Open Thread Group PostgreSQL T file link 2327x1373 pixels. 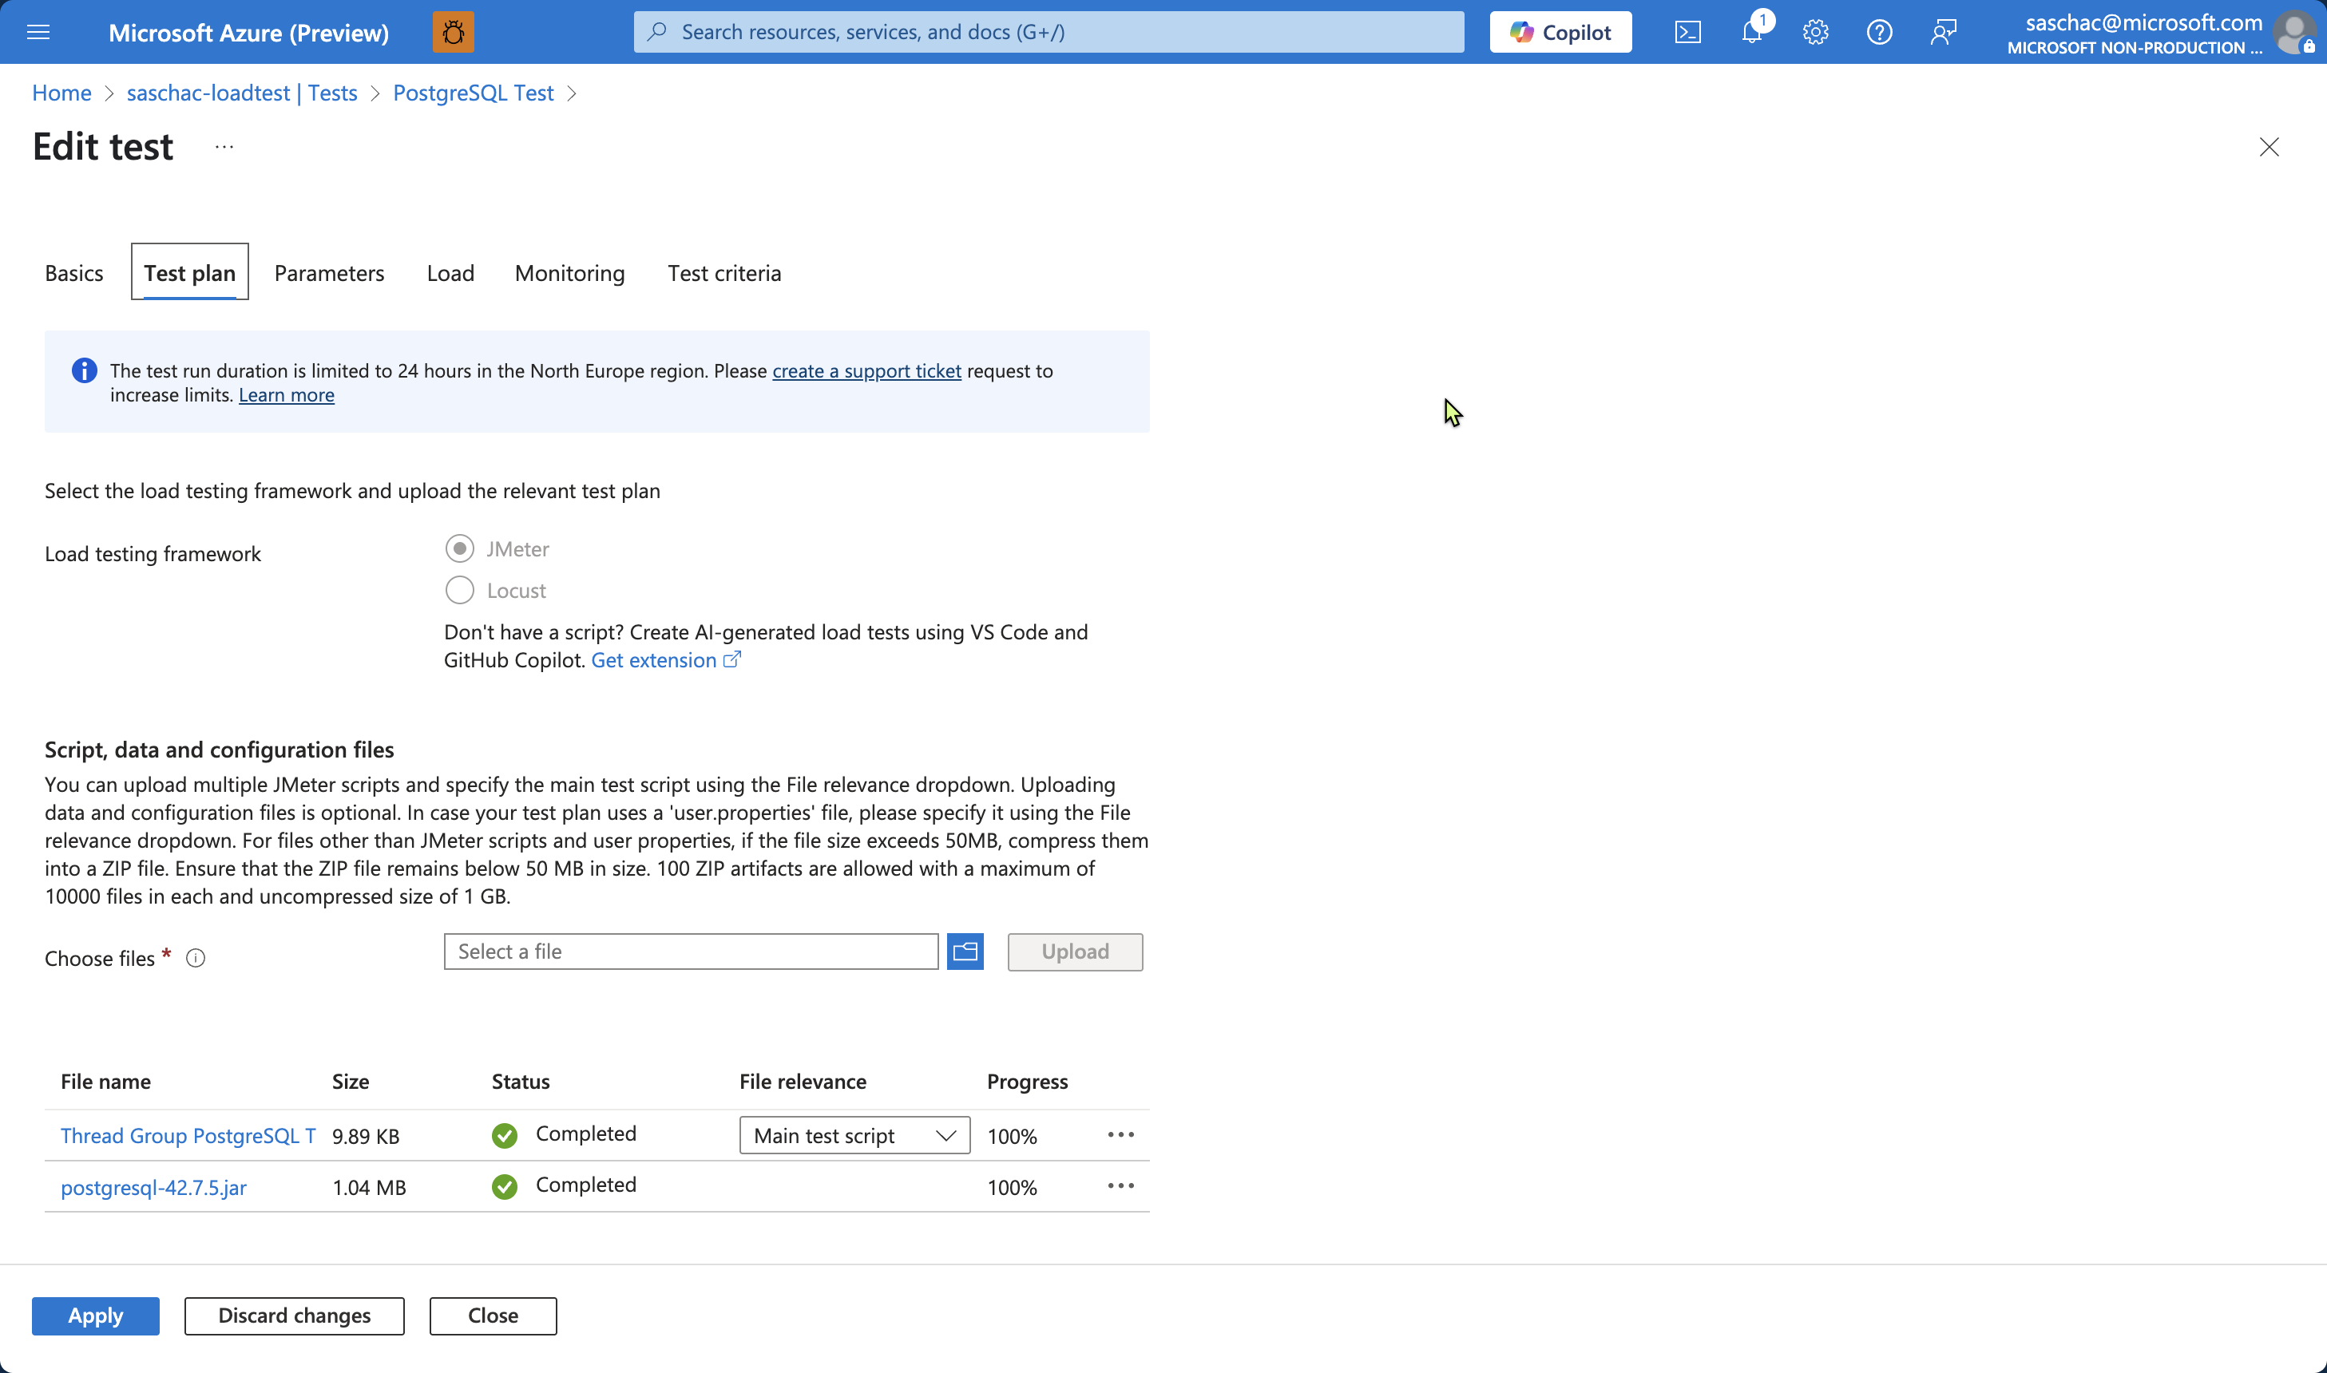pos(188,1136)
